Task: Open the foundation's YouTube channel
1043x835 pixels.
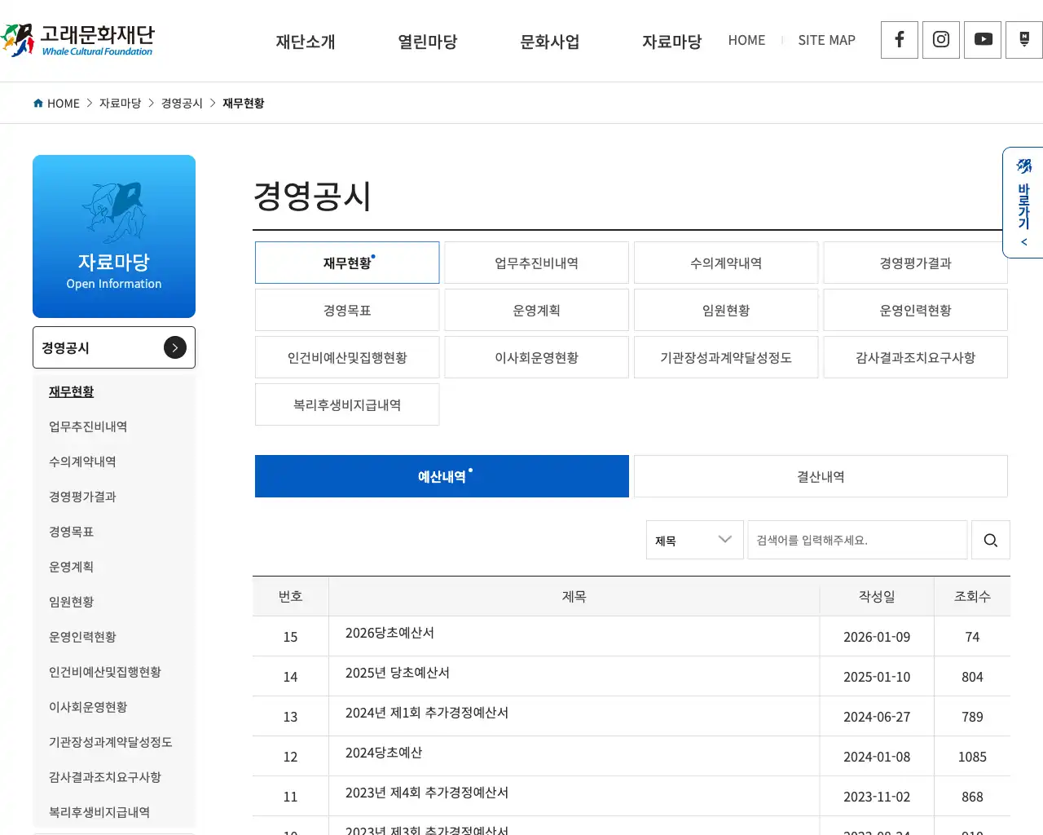Action: tap(982, 40)
